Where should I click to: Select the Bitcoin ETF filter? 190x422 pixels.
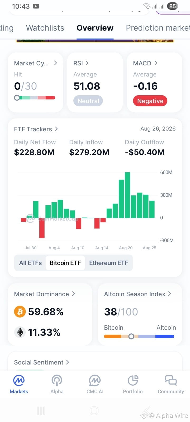65,263
